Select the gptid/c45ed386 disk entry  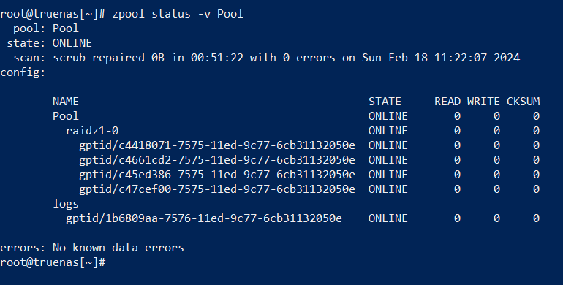pos(217,175)
